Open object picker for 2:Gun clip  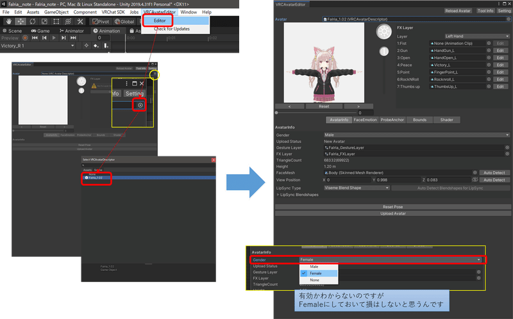click(x=489, y=51)
